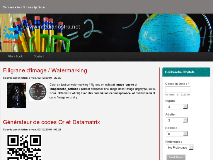
Task: Open the dark blue photo thumbnail
Action: click(x=16, y=95)
